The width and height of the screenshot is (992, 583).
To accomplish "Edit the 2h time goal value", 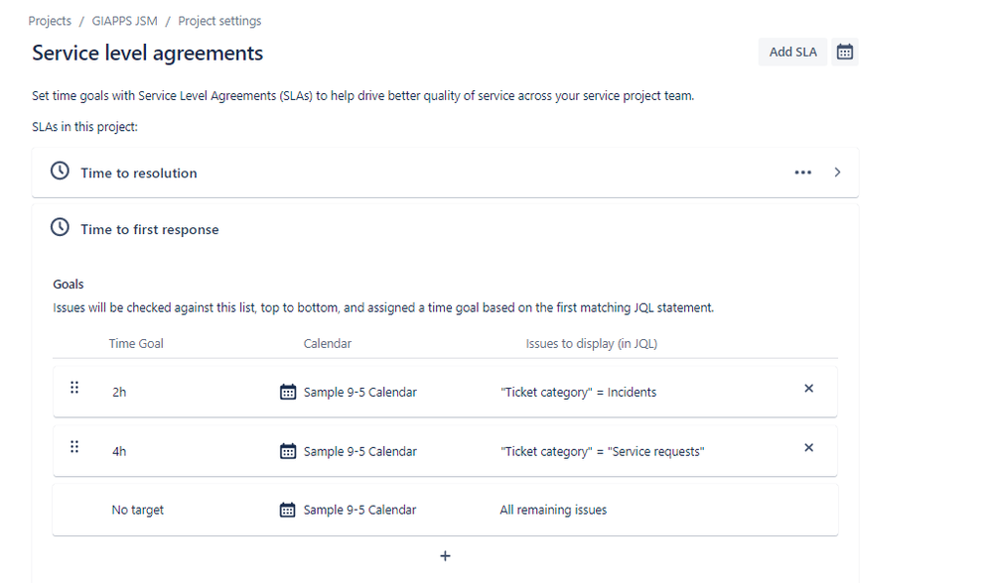I will pyautogui.click(x=119, y=393).
